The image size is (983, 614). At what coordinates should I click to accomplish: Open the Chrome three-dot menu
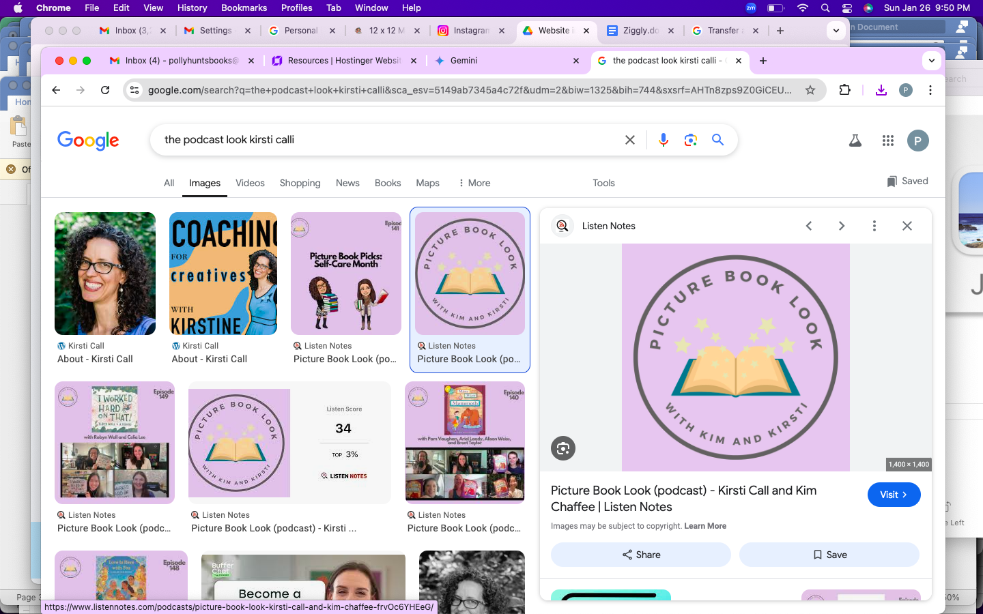coord(930,90)
